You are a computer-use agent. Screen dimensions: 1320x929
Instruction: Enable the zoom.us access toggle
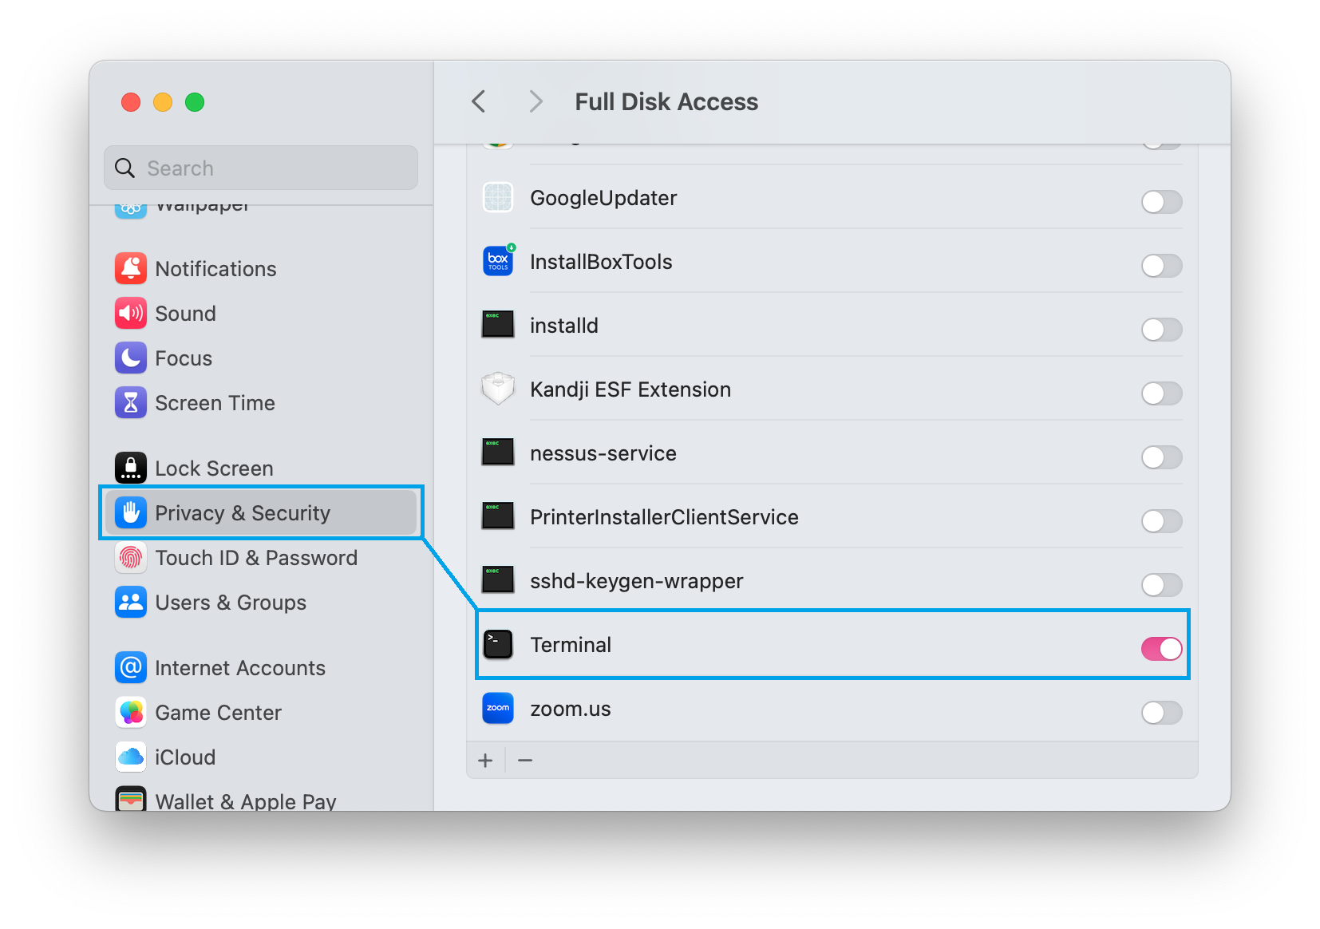click(1161, 713)
